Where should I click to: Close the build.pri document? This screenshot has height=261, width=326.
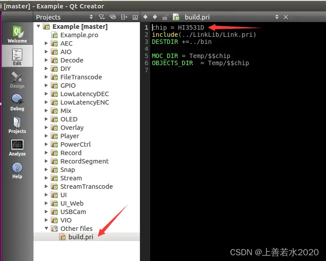286,17
